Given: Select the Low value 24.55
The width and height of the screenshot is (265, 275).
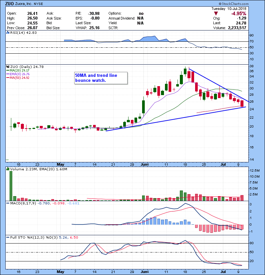Looking at the screenshot, I should (32, 23).
